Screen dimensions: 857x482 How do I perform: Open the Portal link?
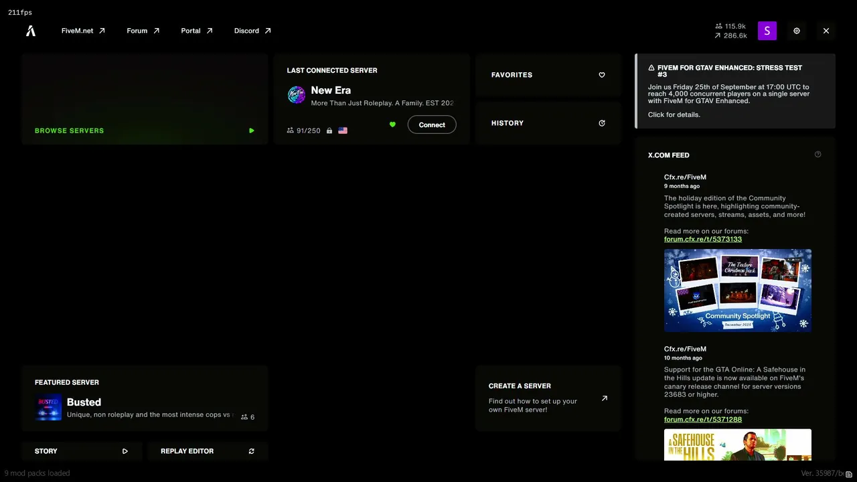[x=197, y=31]
